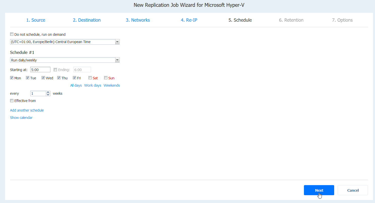
Task: Enable 'Effective from' checkbox
Action: (x=12, y=100)
